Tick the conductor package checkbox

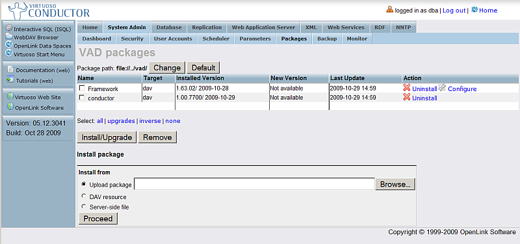82,98
